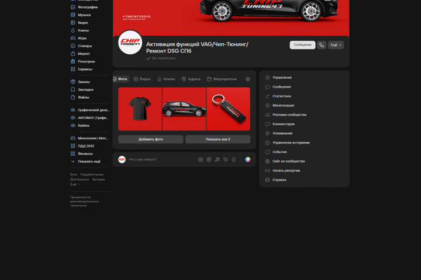
Task: Open the colorful poster background picker
Action: click(x=248, y=159)
